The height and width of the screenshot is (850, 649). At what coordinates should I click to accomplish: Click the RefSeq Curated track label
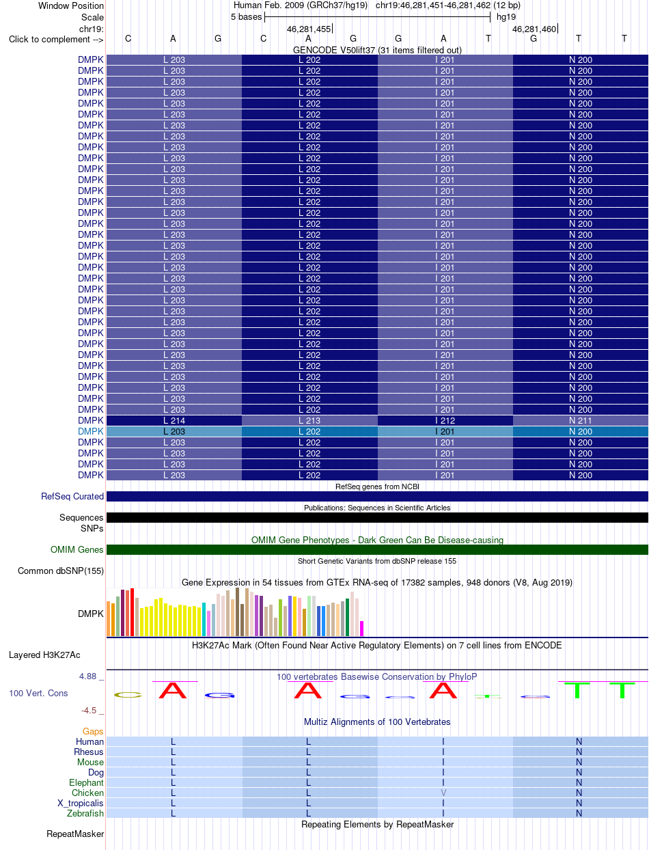[72, 497]
